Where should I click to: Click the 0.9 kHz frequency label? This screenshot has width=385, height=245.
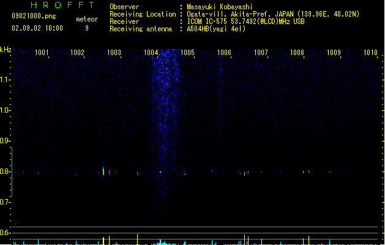tap(4, 141)
